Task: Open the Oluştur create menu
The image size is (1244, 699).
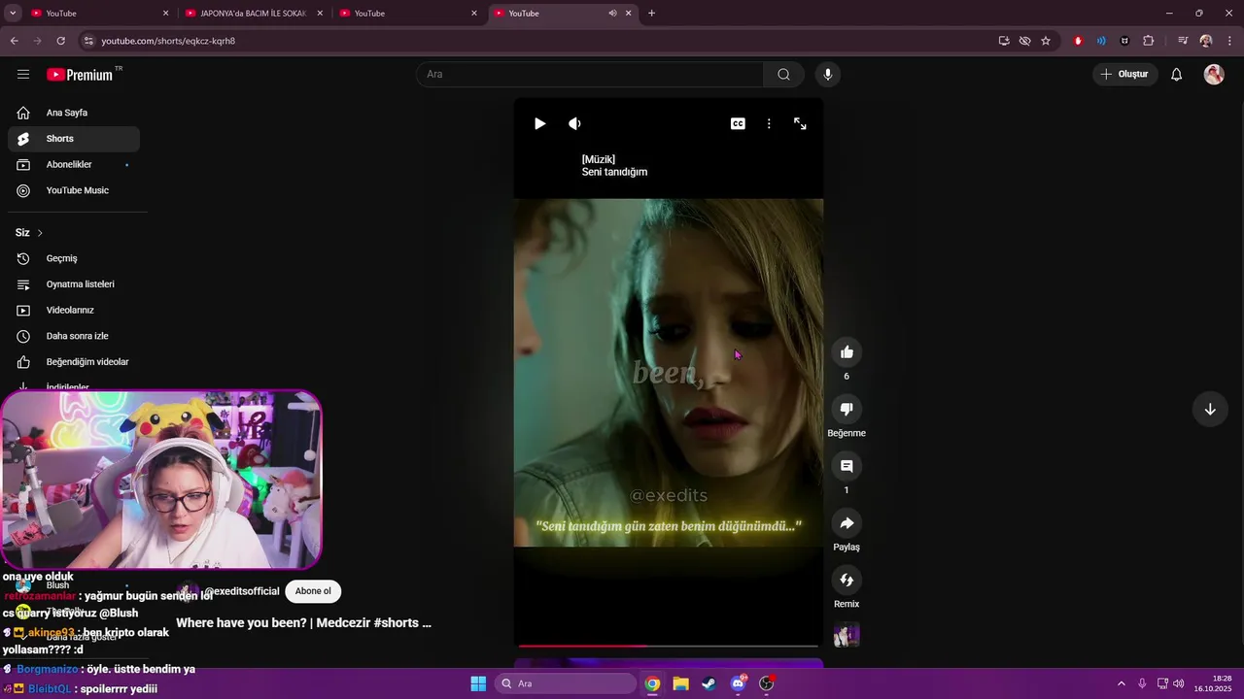Action: [x=1125, y=75]
